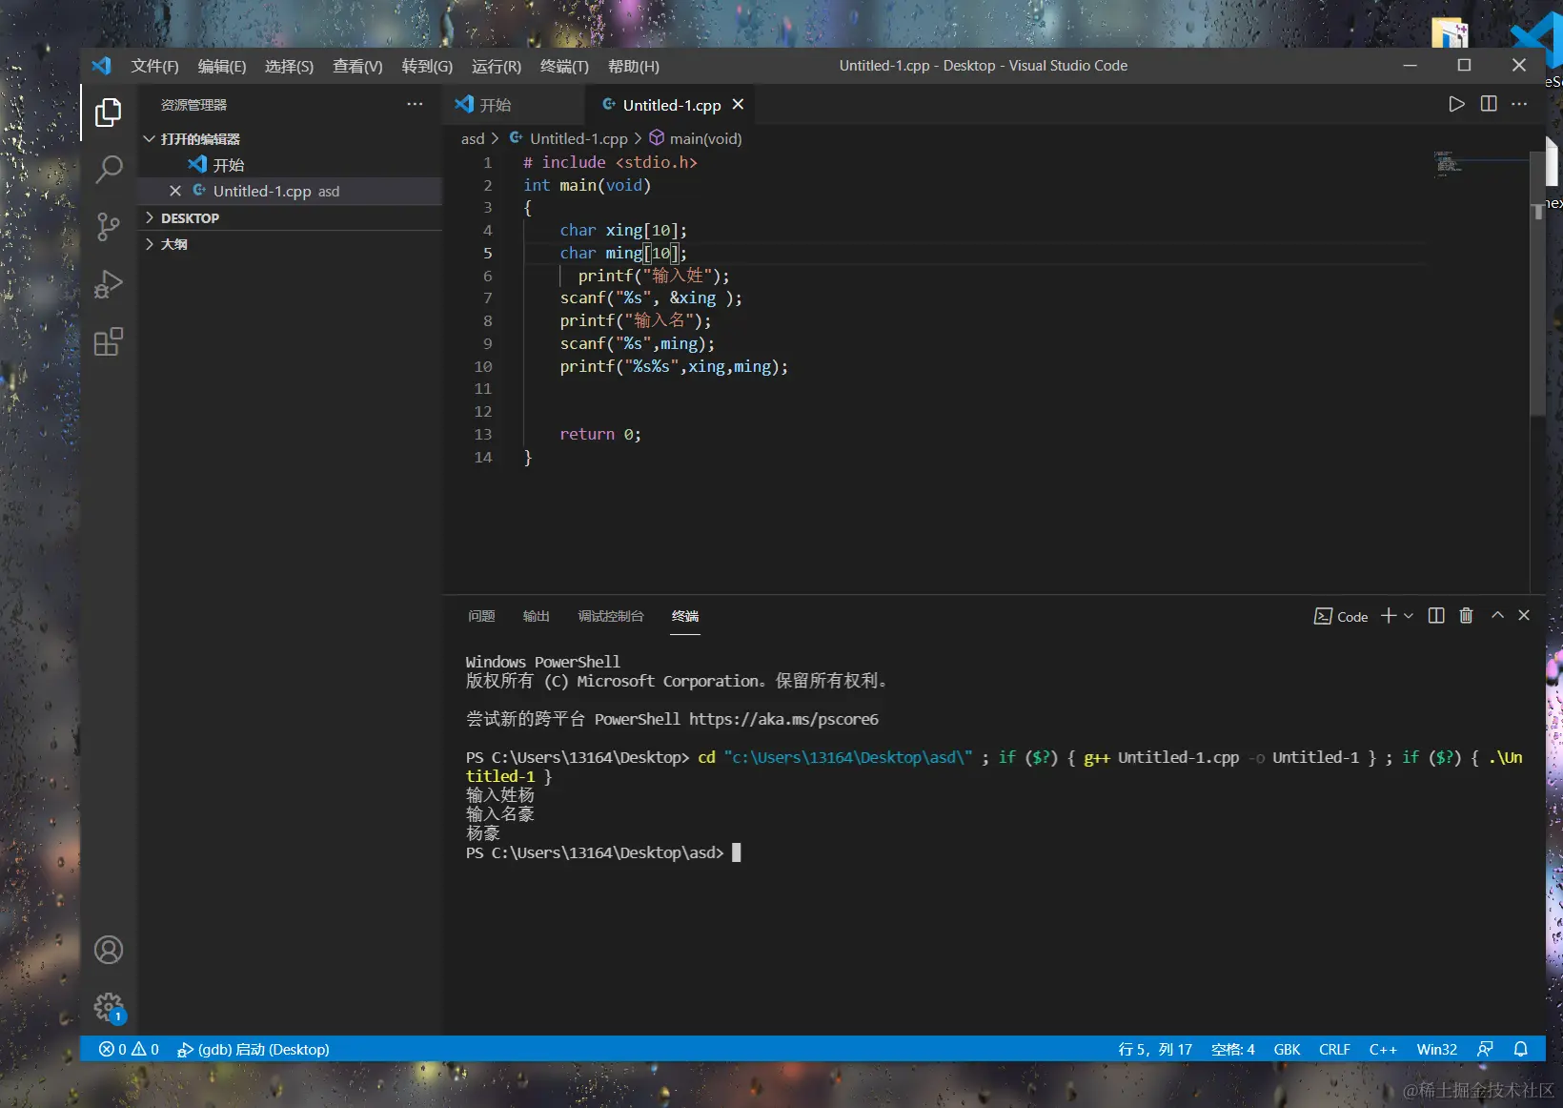This screenshot has height=1108, width=1563.
Task: Open the Run and Debug view
Action: (109, 284)
